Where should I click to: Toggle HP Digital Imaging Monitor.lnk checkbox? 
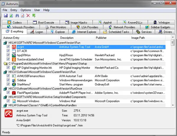[x=8, y=67]
